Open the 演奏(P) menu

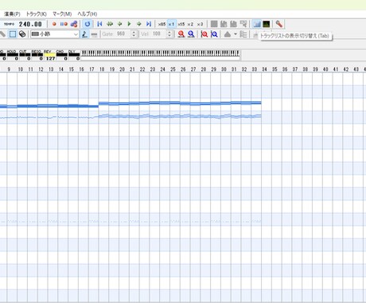(x=12, y=14)
